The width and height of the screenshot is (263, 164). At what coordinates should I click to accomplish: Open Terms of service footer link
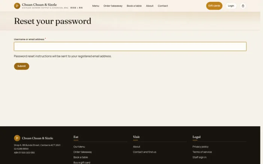pyautogui.click(x=202, y=152)
